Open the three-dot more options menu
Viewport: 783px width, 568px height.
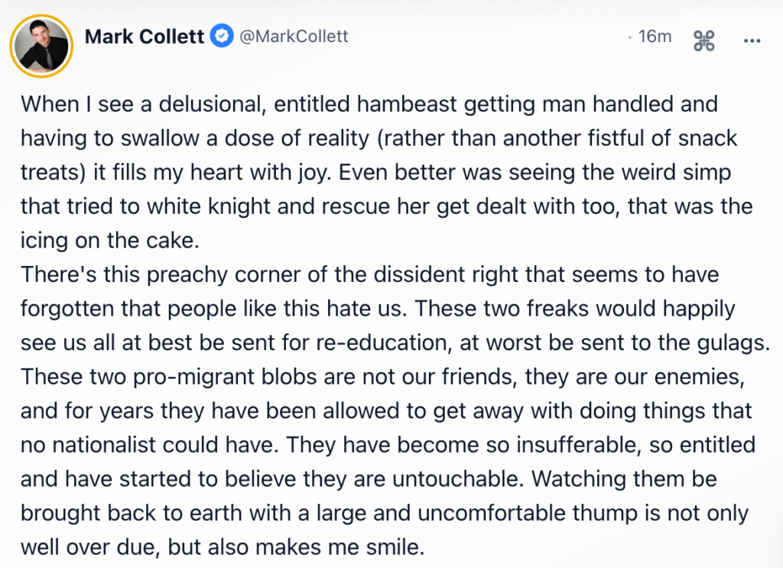[x=752, y=41]
